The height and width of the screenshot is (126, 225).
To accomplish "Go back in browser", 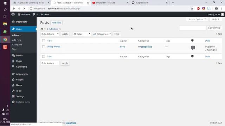I will (14, 8).
